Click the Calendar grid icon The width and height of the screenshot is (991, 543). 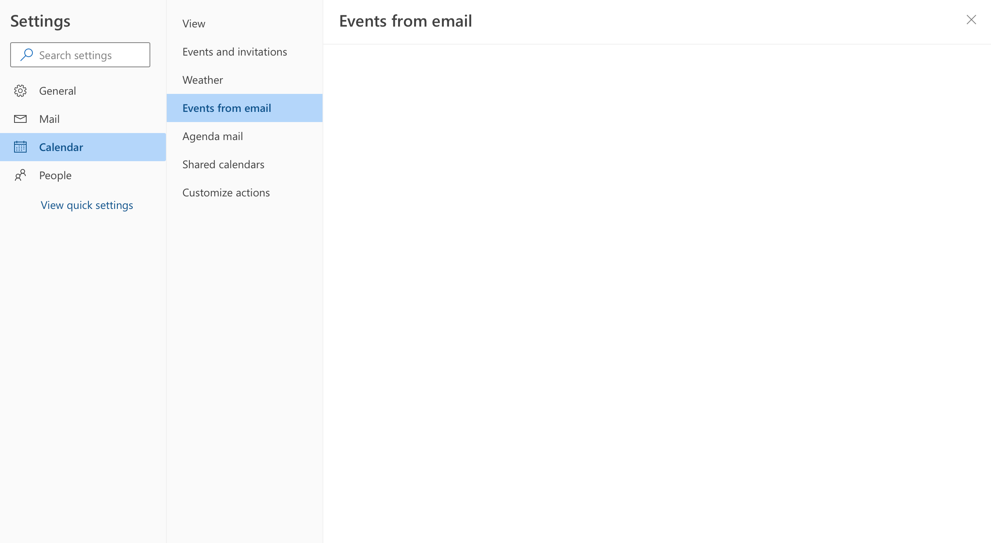coord(20,147)
